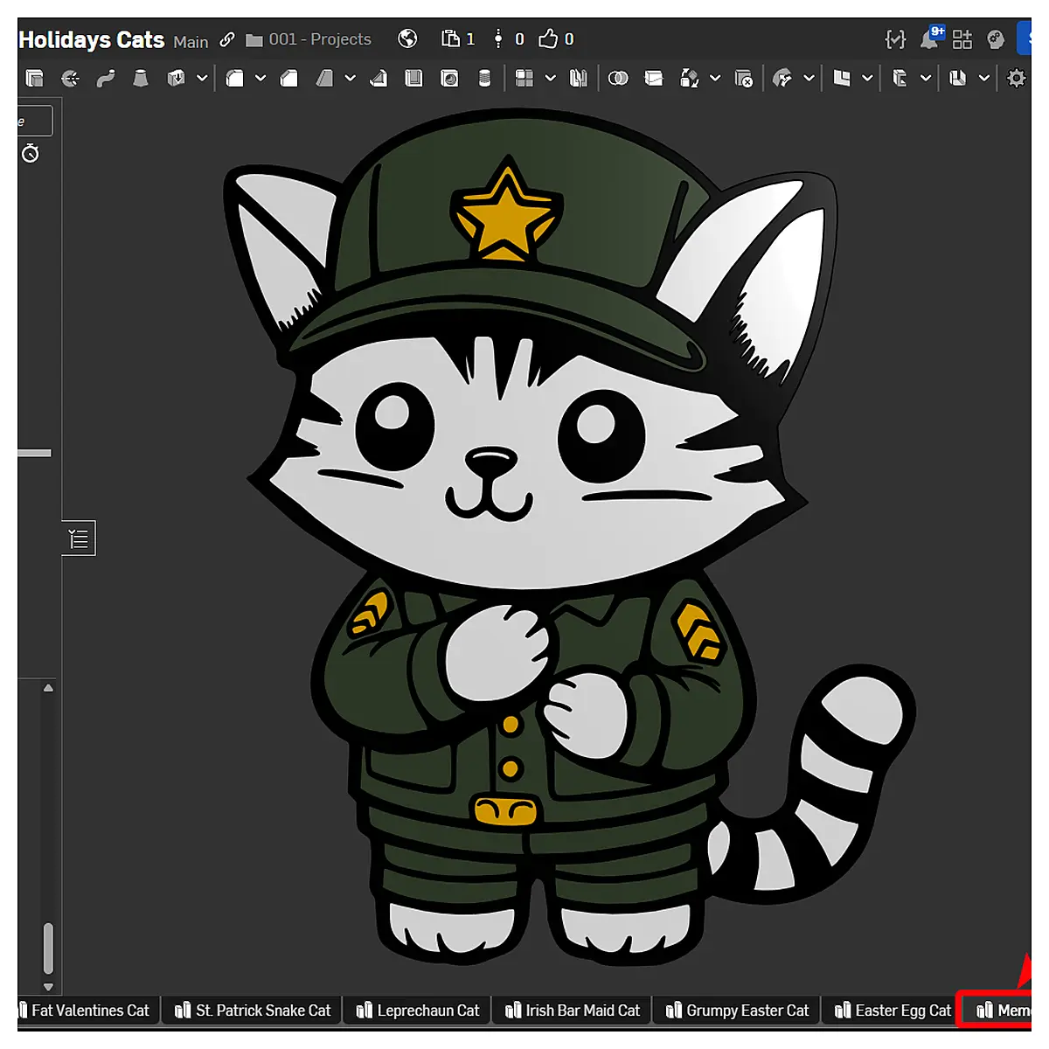Image resolution: width=1049 pixels, height=1049 pixels.
Task: Switch to St. Patrick Snake Cat tab
Action: [253, 1011]
